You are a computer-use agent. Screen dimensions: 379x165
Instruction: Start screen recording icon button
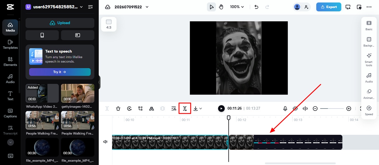point(78,35)
